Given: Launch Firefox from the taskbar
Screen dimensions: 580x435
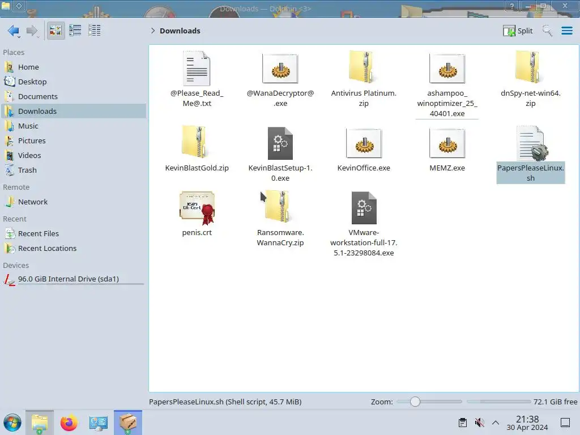Looking at the screenshot, I should 69,423.
